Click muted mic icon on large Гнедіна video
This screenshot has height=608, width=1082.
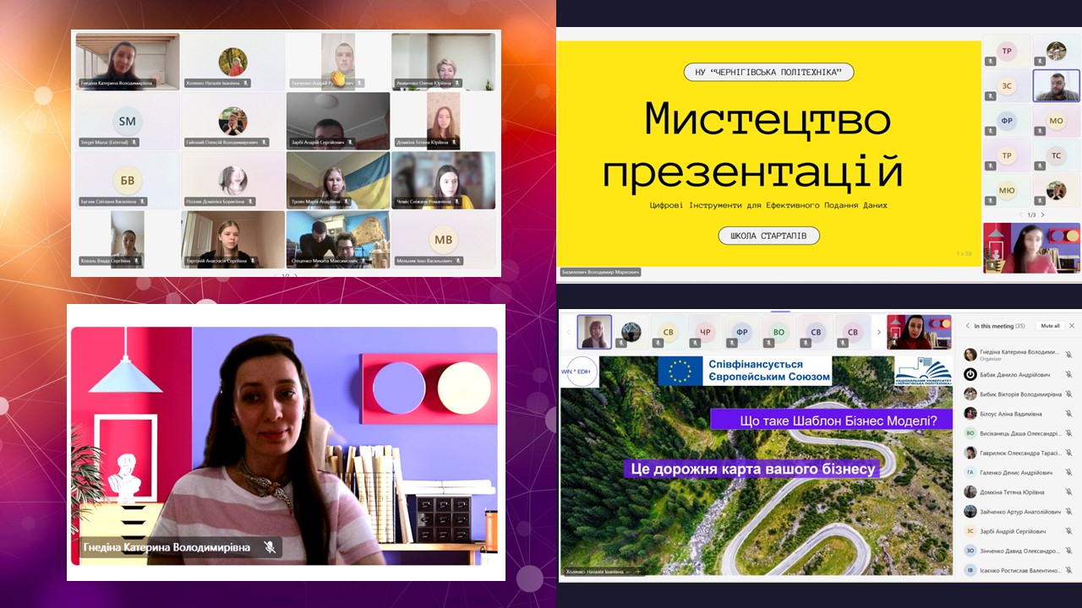click(x=270, y=547)
